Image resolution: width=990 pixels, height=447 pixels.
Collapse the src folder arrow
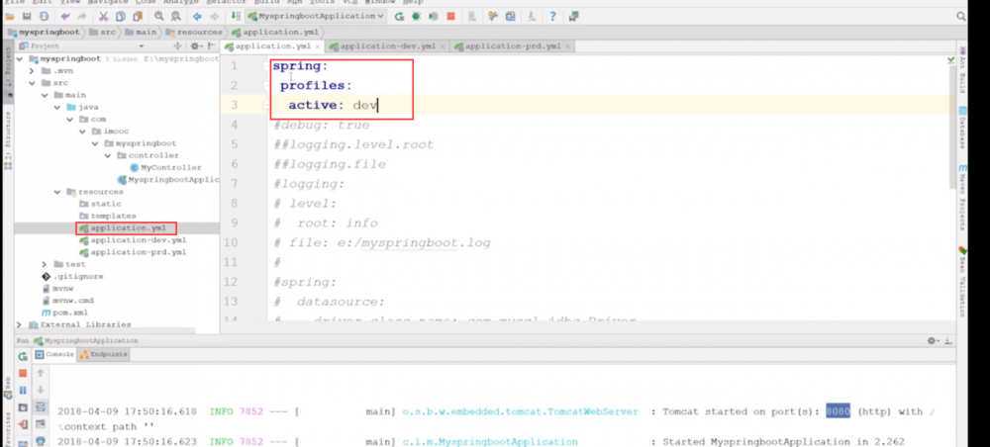[32, 83]
